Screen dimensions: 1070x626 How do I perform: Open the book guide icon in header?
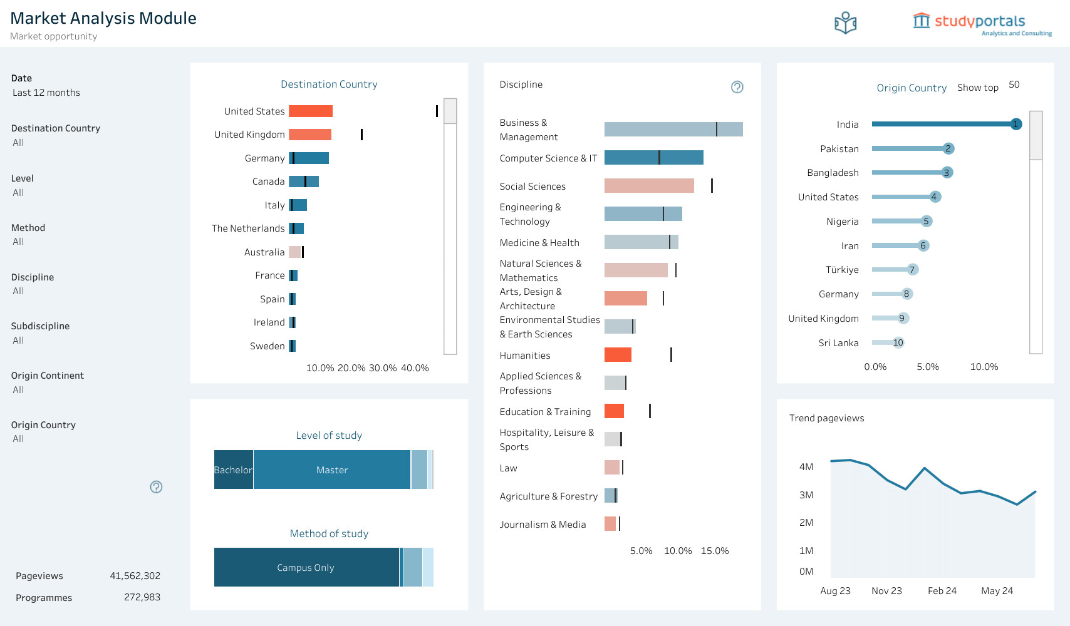[845, 23]
